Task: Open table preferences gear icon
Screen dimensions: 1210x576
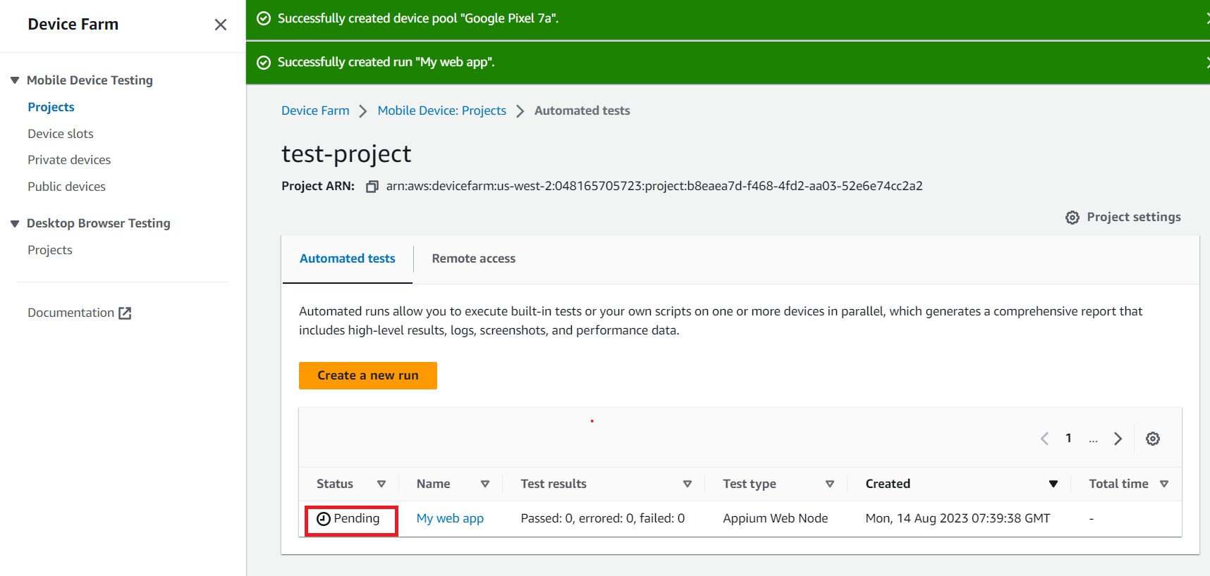Action: point(1152,439)
